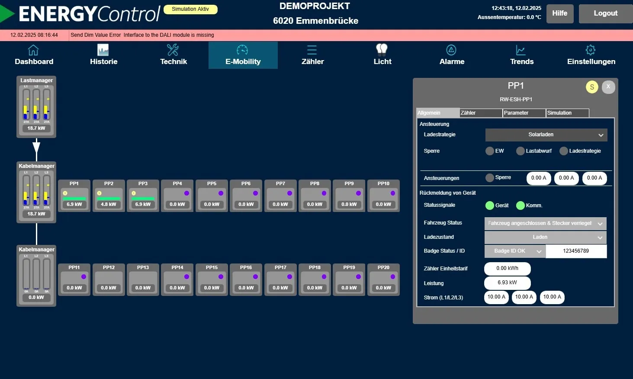Screen dimensions: 633x379
Task: Open the Badge ID OK dropdown
Action: tap(515, 251)
